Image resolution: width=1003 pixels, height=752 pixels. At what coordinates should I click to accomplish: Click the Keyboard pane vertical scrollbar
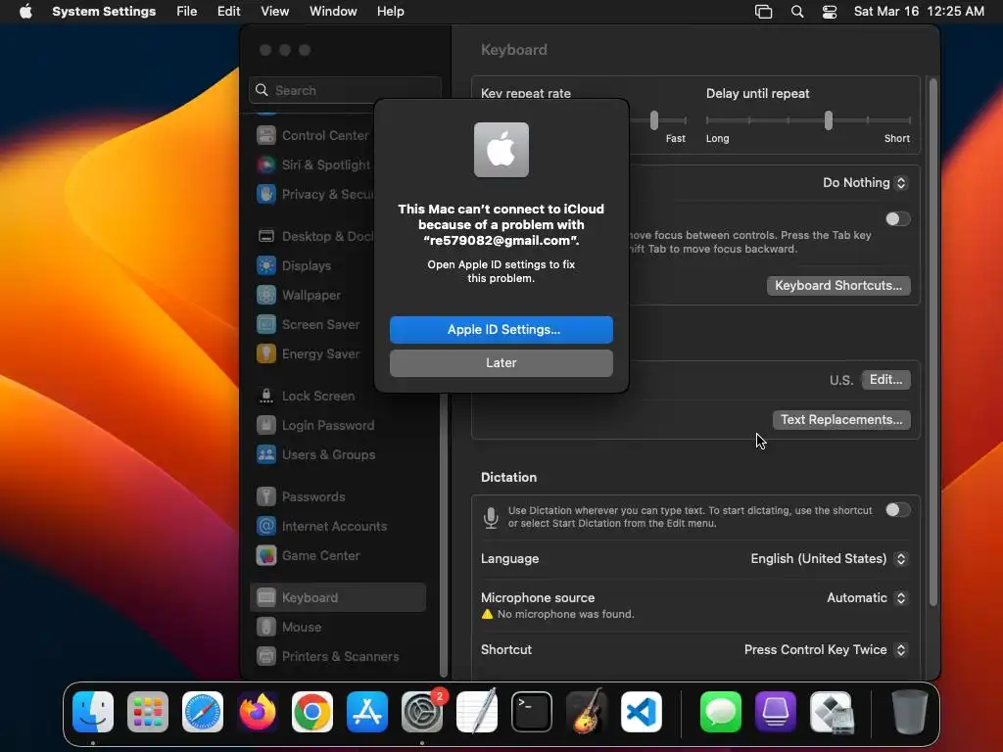click(932, 342)
